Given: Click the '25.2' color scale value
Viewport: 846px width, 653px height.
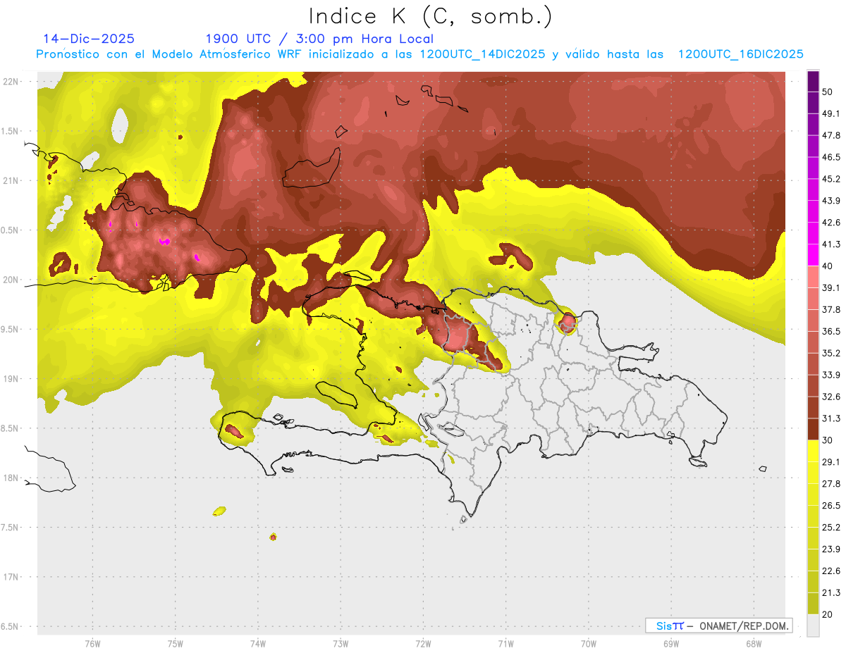Looking at the screenshot, I should coord(830,528).
